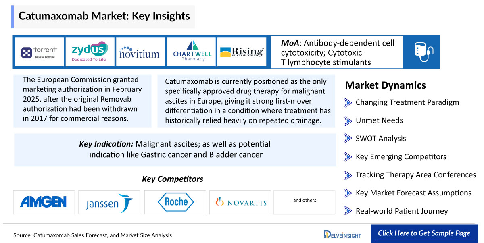
Task: Select Tracking Therapy Area Conferences
Action: 416,175
